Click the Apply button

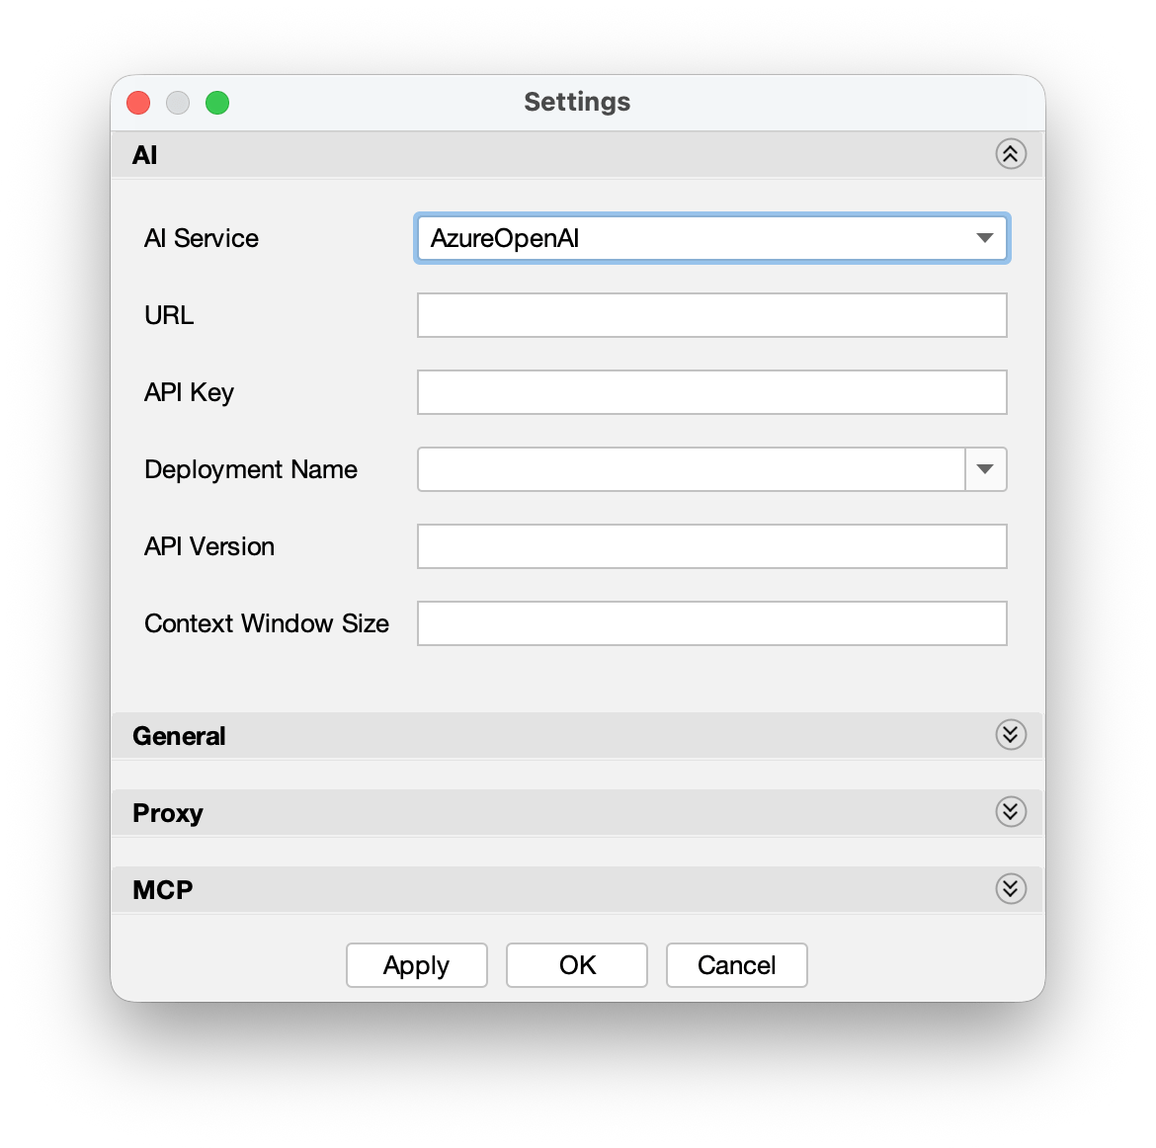point(417,964)
